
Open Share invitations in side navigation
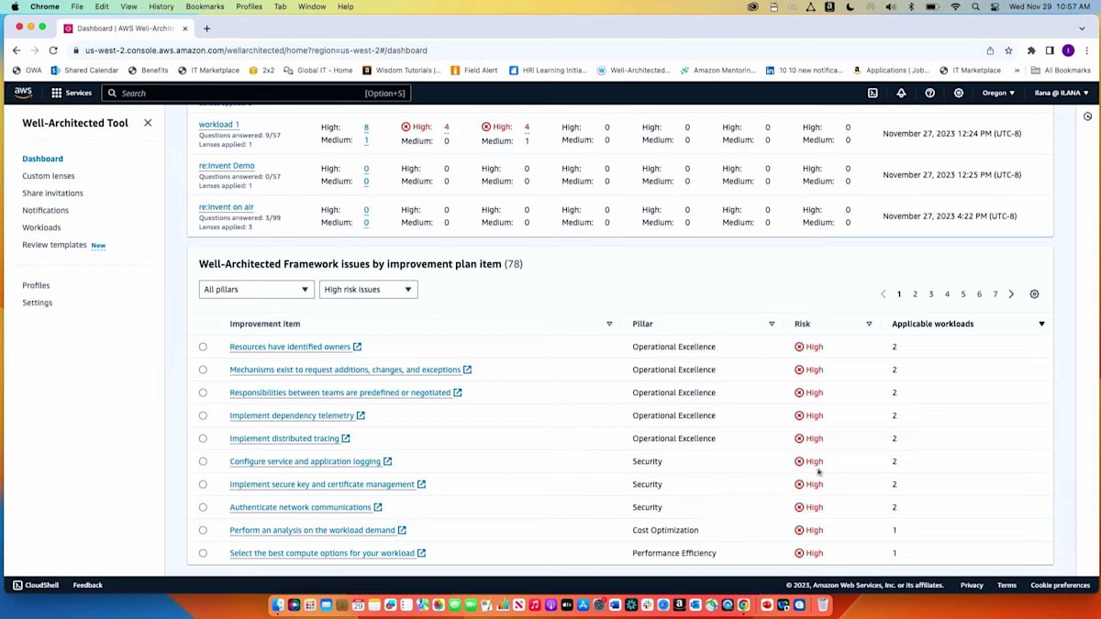(52, 193)
